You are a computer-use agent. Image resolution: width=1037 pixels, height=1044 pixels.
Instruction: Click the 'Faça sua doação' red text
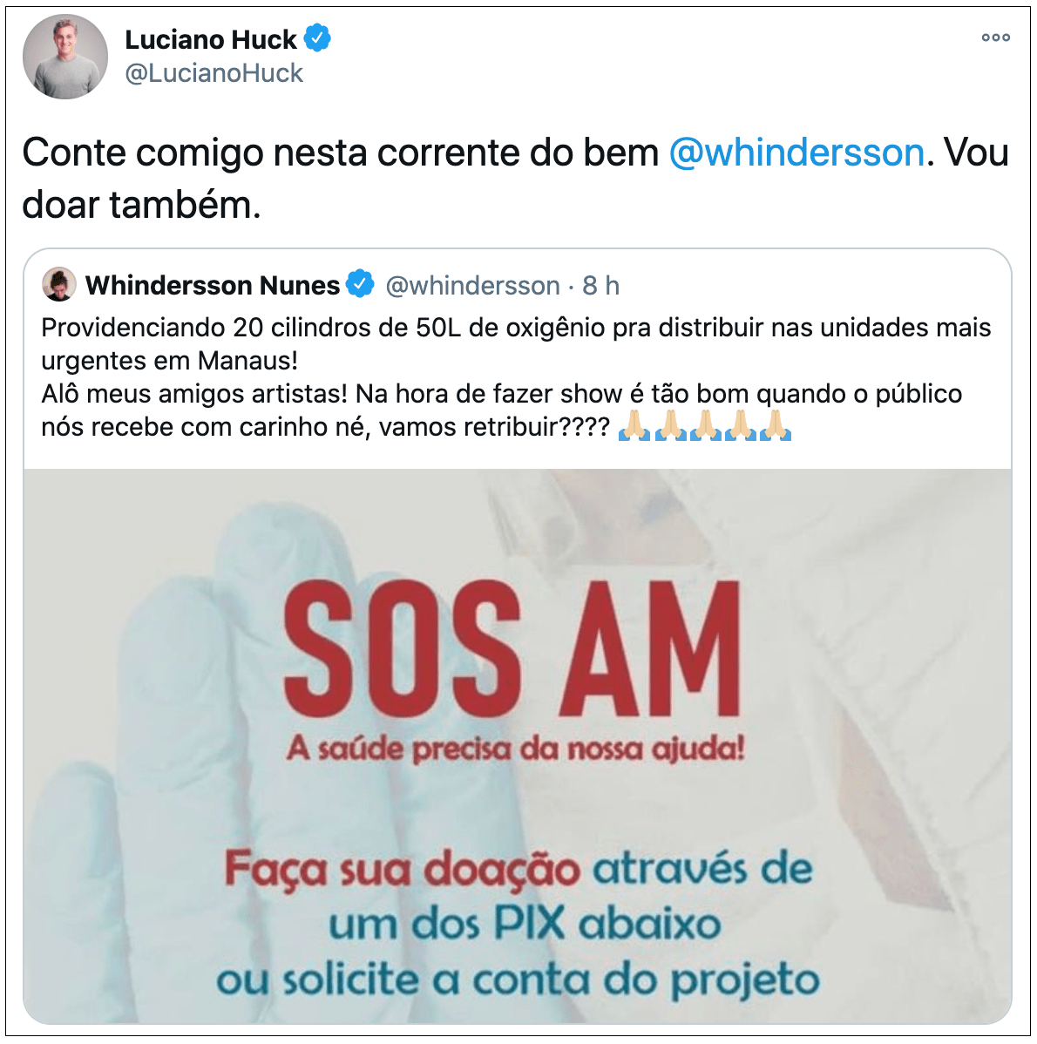(402, 869)
